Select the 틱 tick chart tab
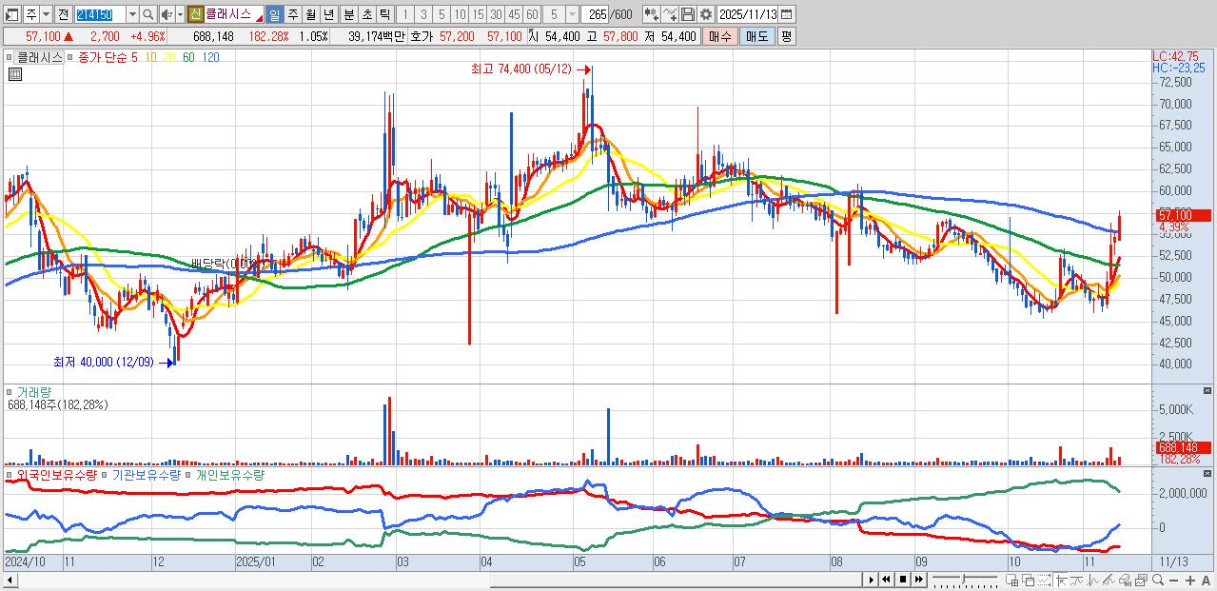The height and width of the screenshot is (591, 1217). pos(384,14)
